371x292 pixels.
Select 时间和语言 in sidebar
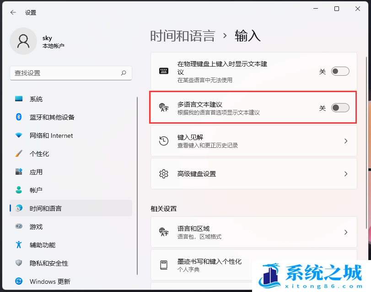71,208
